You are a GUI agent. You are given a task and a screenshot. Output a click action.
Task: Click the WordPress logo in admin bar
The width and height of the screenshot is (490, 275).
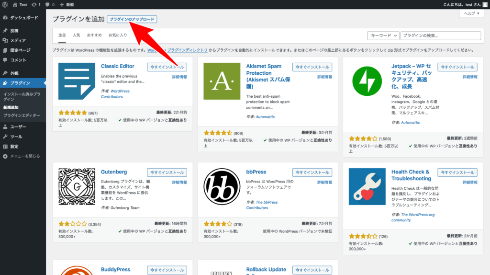(5, 4)
